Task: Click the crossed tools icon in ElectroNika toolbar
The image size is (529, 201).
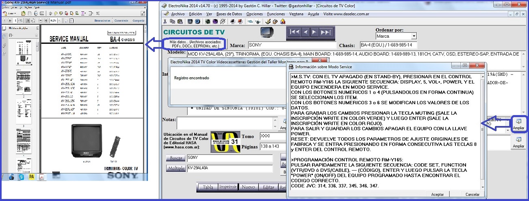Action: (223, 21)
